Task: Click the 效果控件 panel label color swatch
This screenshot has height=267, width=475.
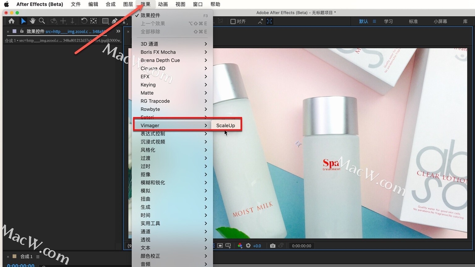Action: pos(14,31)
